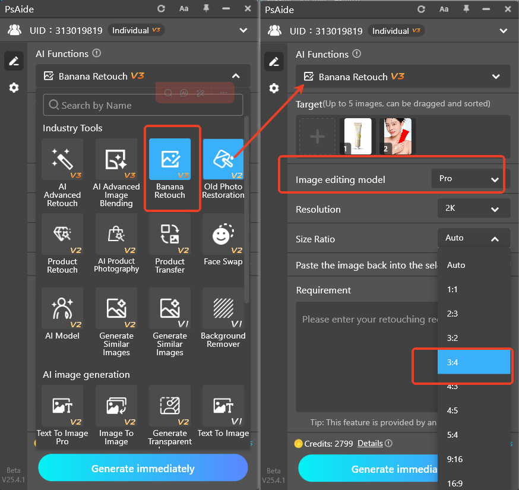Select the 3:4 size ratio option
519x490 pixels.
(474, 362)
